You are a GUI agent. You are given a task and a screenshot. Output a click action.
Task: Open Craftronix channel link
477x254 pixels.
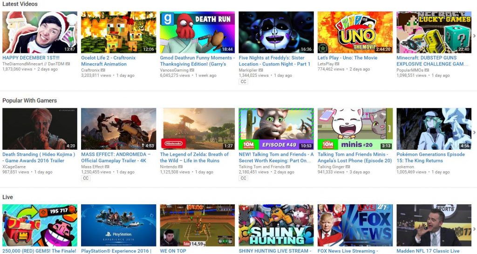click(90, 70)
